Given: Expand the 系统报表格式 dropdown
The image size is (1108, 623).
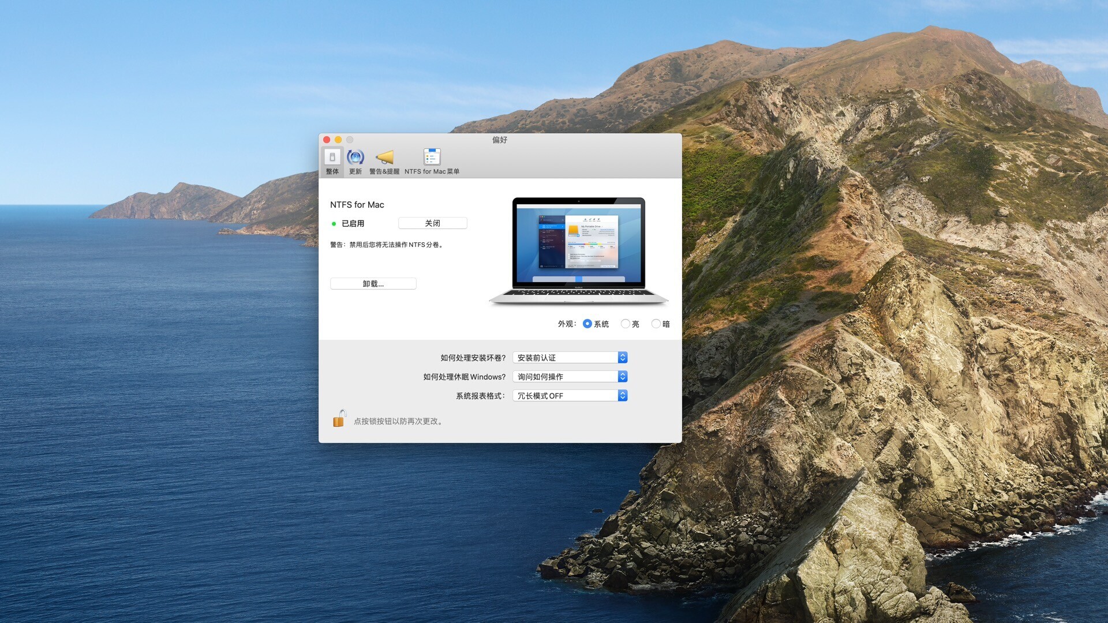Looking at the screenshot, I should [570, 396].
